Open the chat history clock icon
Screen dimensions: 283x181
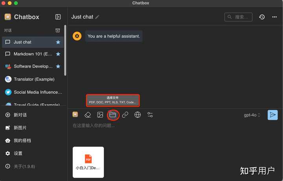(x=262, y=17)
